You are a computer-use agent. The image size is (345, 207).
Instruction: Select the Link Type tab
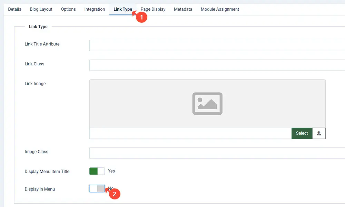tap(122, 9)
